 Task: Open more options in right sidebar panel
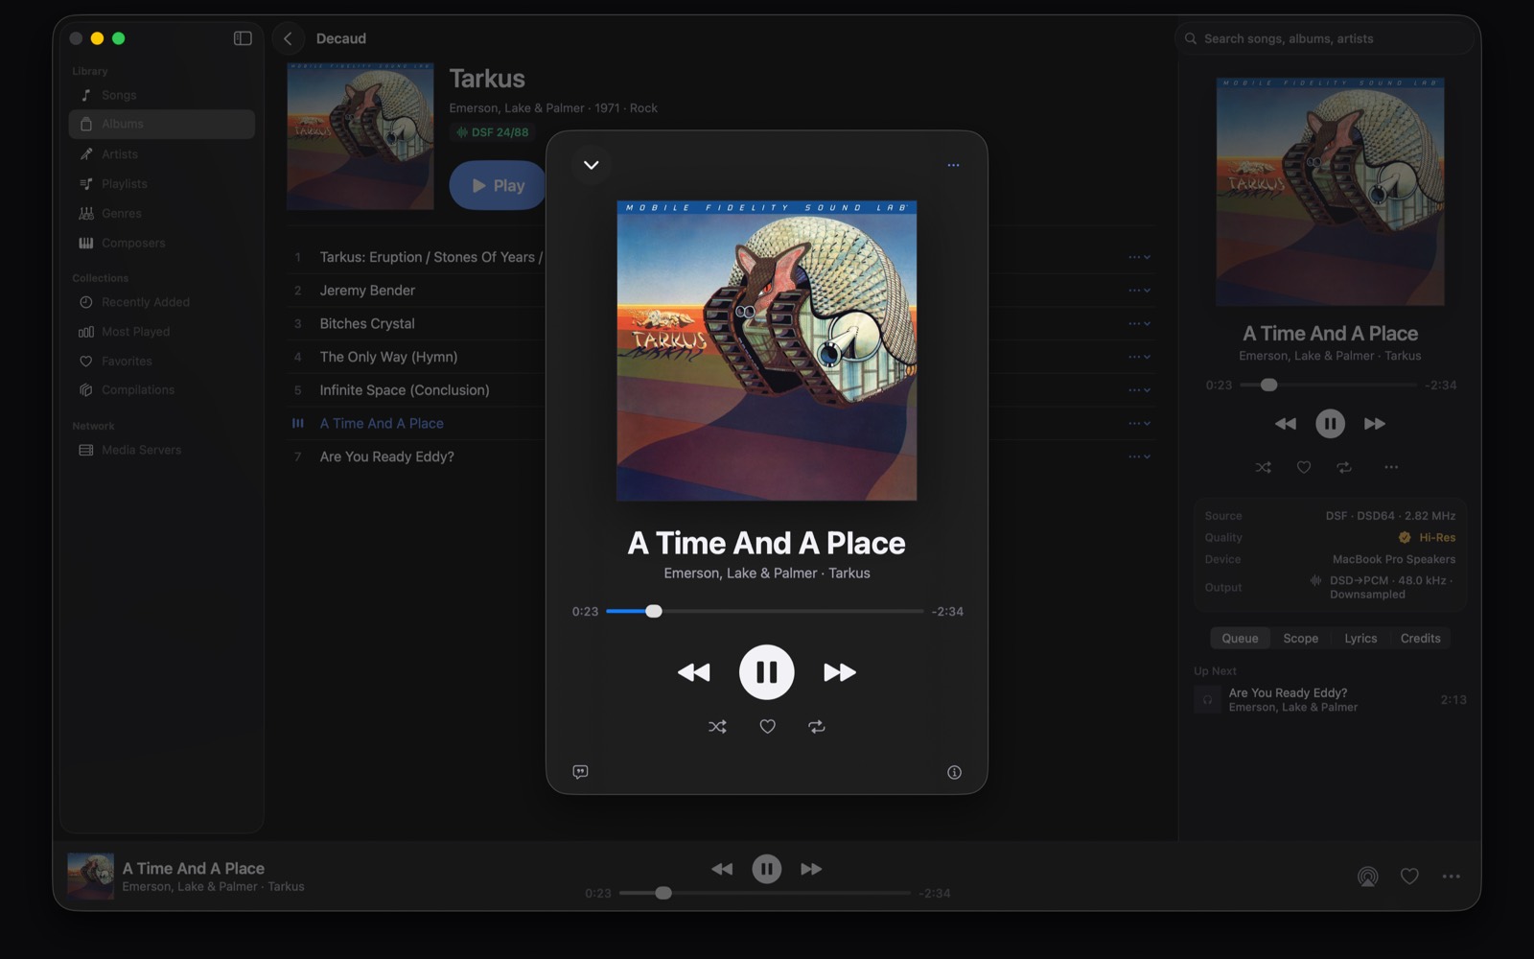coord(1391,467)
